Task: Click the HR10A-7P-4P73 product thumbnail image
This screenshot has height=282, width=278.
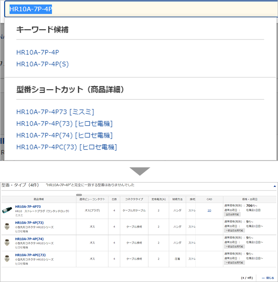Action: pyautogui.click(x=8, y=210)
